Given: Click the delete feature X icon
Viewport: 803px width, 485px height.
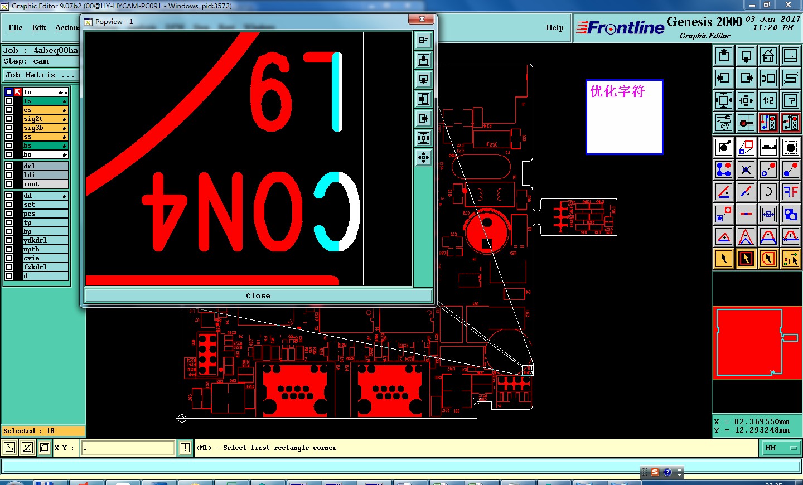Looking at the screenshot, I should (746, 169).
